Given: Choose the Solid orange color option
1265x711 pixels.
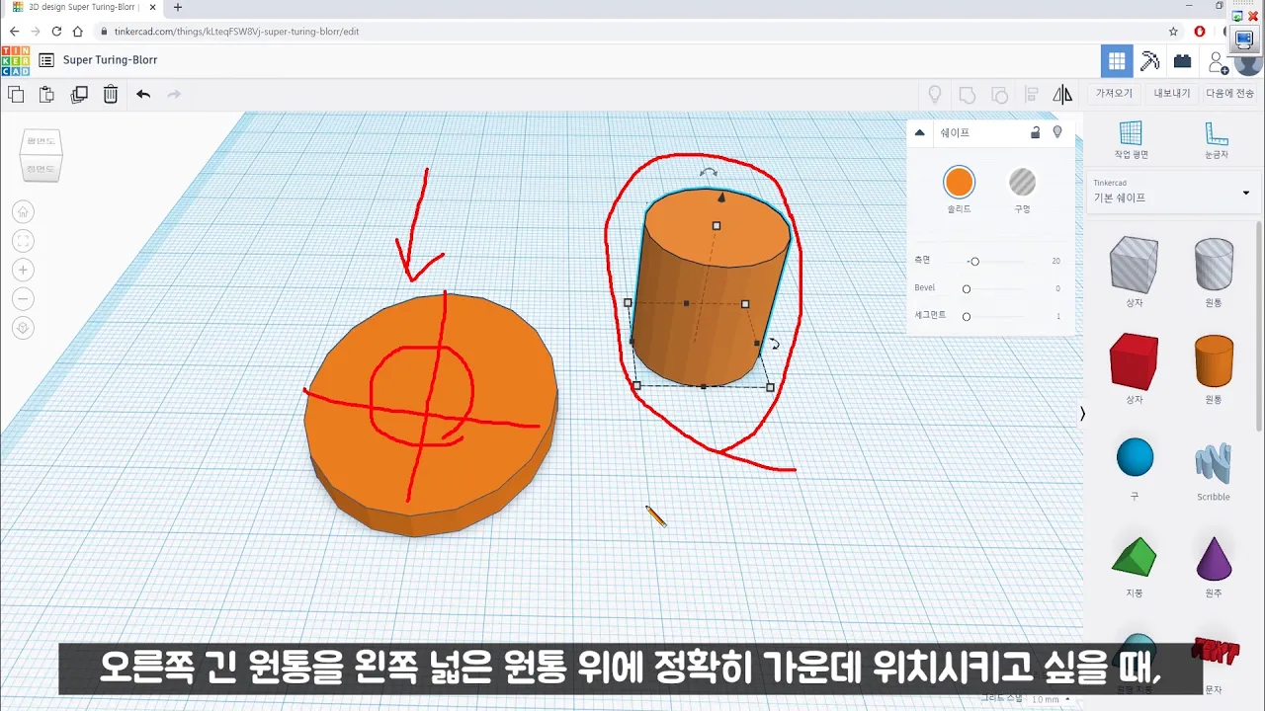Looking at the screenshot, I should (x=959, y=182).
